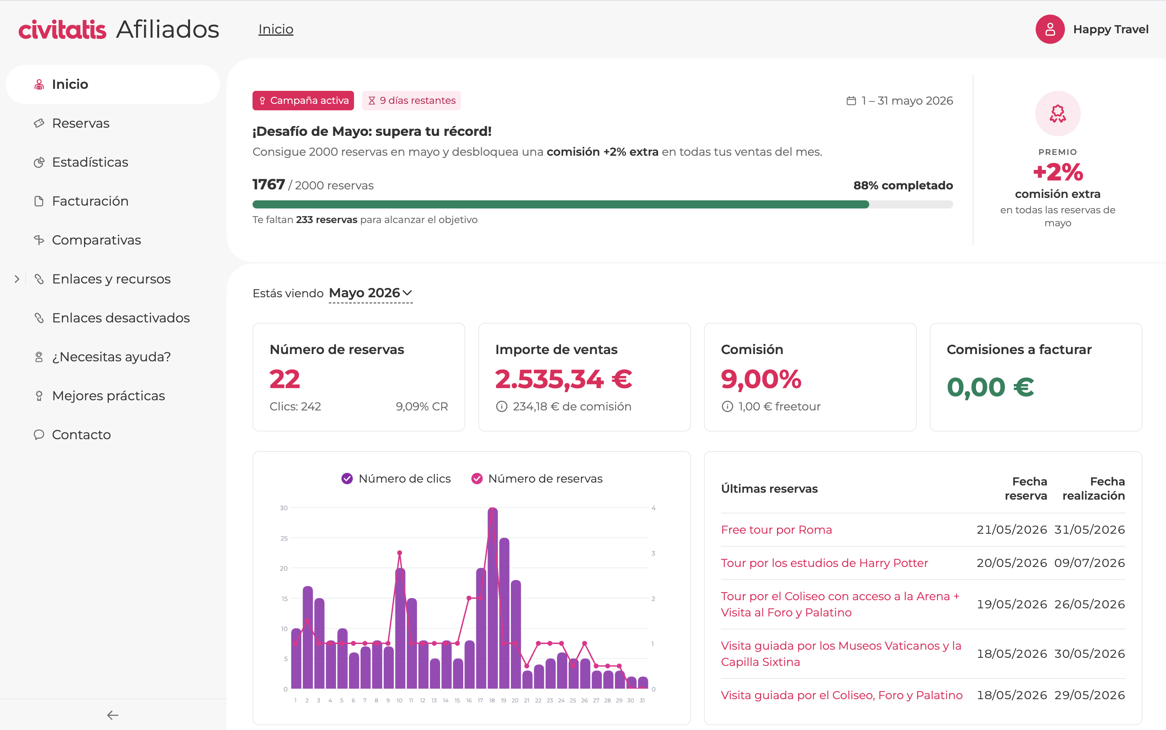Click the Campaña activa badge
The width and height of the screenshot is (1166, 730).
pos(303,101)
